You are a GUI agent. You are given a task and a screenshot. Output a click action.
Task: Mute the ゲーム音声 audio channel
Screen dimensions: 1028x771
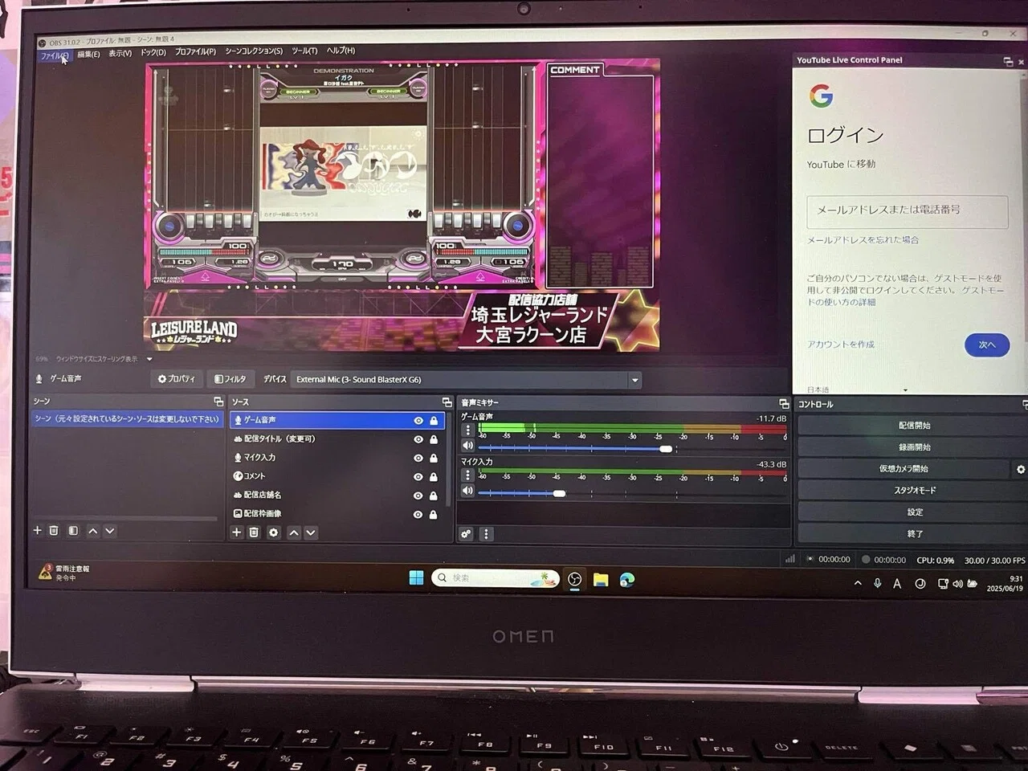point(468,446)
